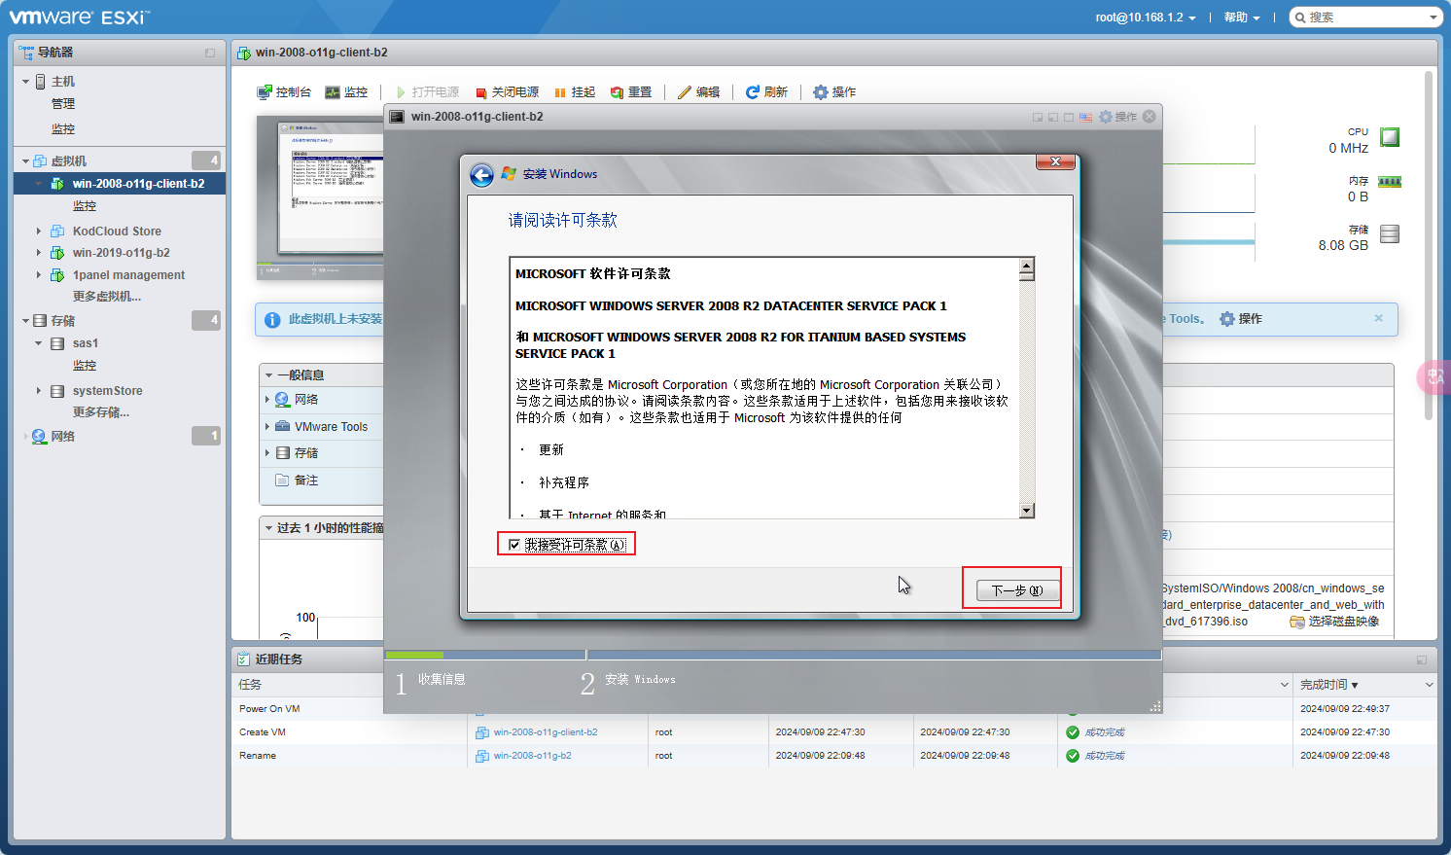Click the Windows setup back arrow

point(481,174)
